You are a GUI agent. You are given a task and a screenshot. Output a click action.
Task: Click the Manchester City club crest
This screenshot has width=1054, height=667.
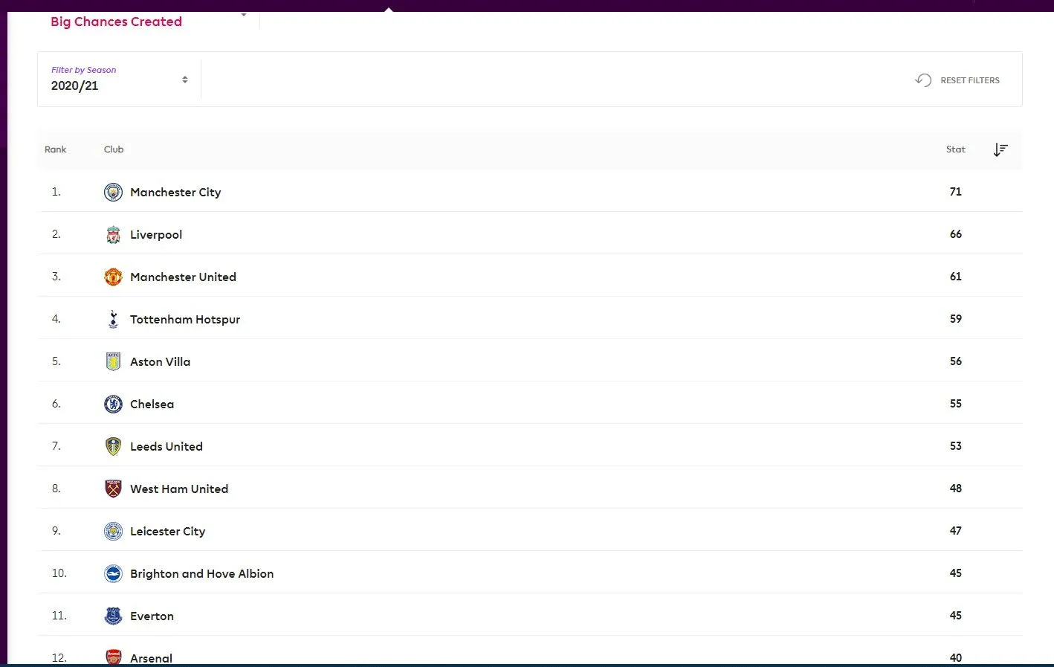point(113,193)
